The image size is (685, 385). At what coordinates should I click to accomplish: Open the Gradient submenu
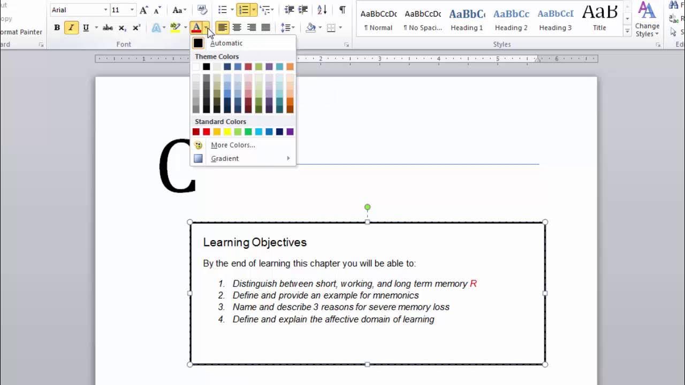(x=243, y=158)
